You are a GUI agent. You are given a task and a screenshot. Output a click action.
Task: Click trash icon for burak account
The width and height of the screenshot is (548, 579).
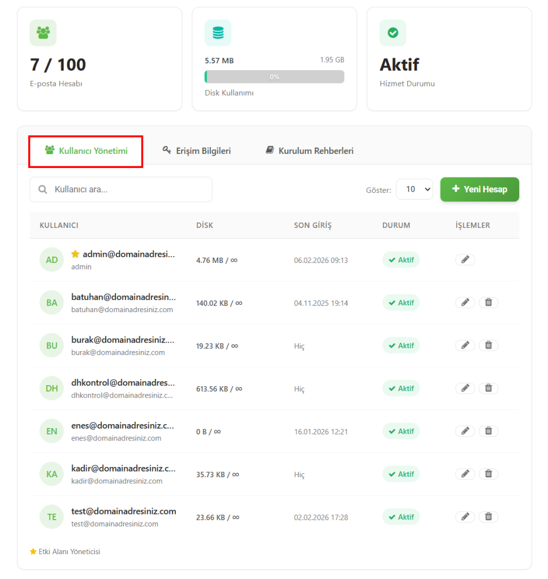[488, 345]
